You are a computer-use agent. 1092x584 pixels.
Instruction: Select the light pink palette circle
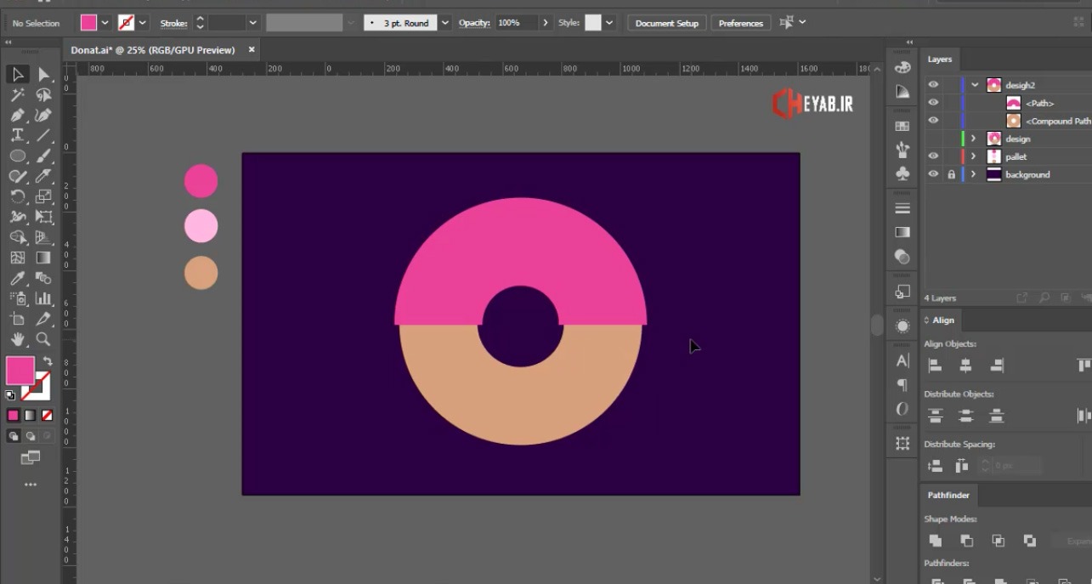[x=201, y=227]
